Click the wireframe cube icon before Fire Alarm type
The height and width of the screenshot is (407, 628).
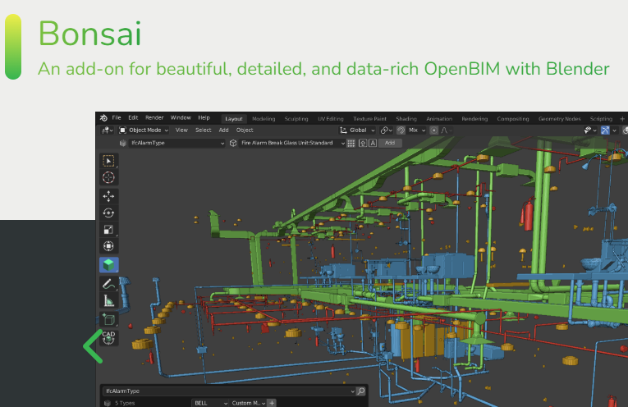tap(233, 143)
